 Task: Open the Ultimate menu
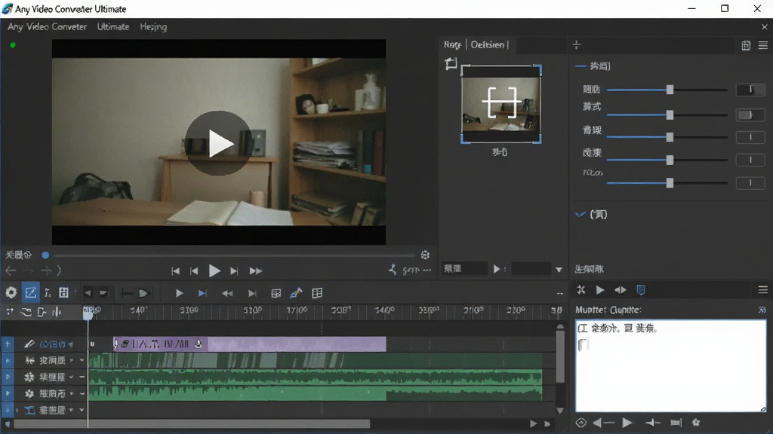pos(113,27)
